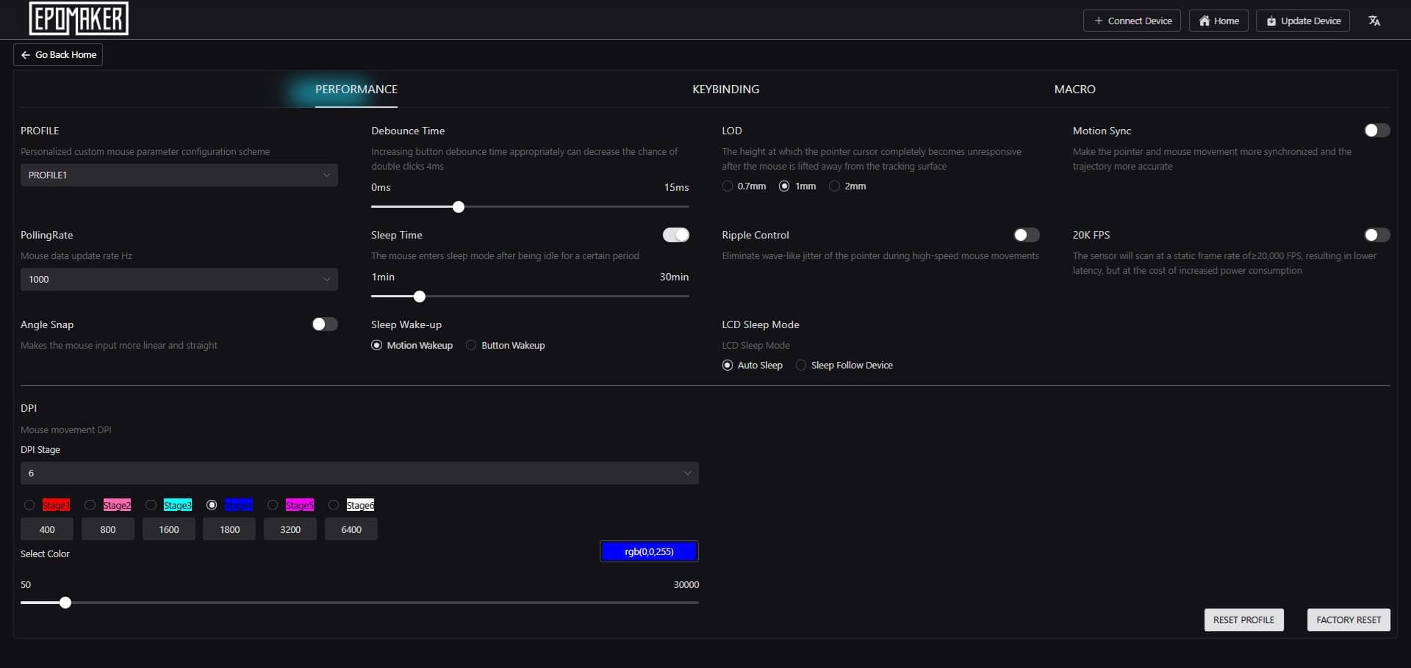Select Auto Sleep LCD mode
This screenshot has height=668, width=1411.
click(x=728, y=365)
